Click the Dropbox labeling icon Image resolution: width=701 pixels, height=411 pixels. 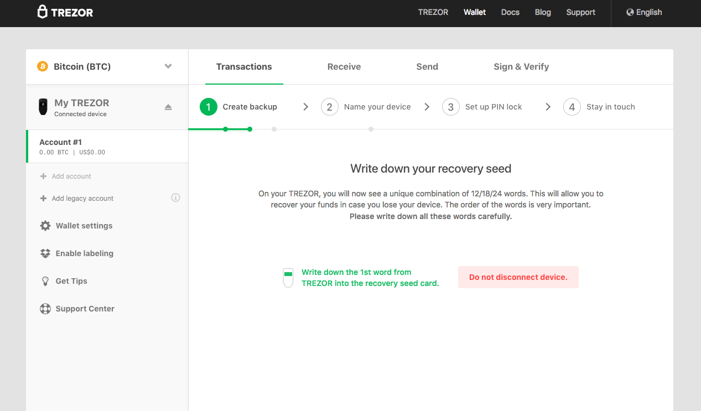(x=45, y=253)
